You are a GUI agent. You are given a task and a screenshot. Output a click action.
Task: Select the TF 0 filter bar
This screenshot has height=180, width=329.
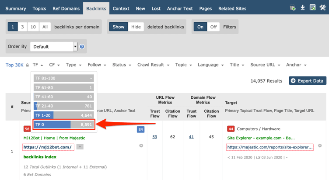(63, 125)
